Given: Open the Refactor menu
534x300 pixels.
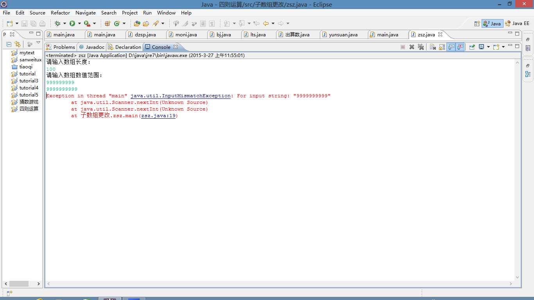Looking at the screenshot, I should (x=60, y=12).
